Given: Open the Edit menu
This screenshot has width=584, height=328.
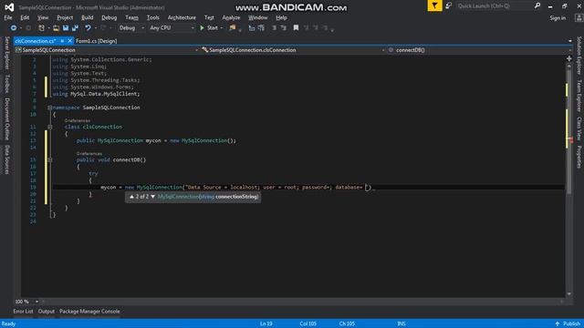Looking at the screenshot, I should [x=25, y=17].
